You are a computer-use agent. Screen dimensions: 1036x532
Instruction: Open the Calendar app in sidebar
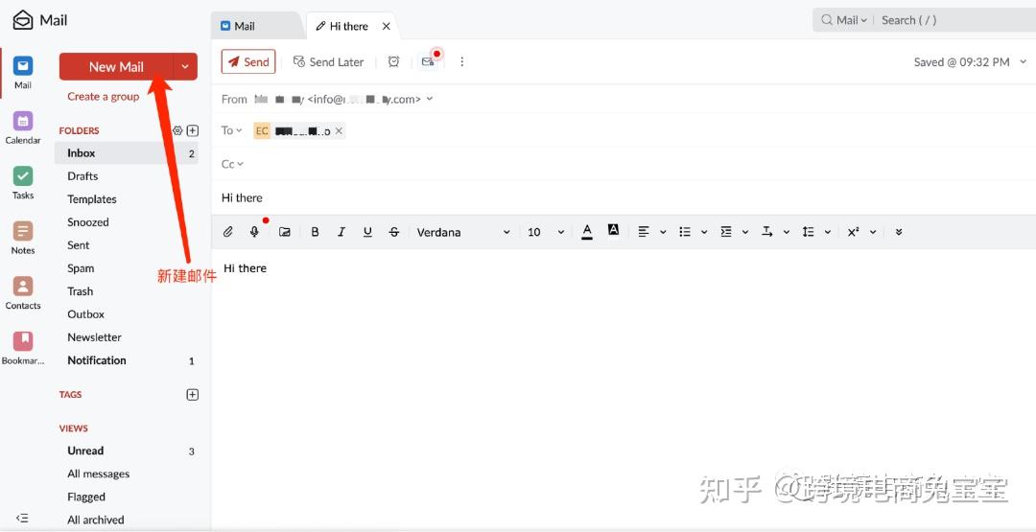coord(23,127)
